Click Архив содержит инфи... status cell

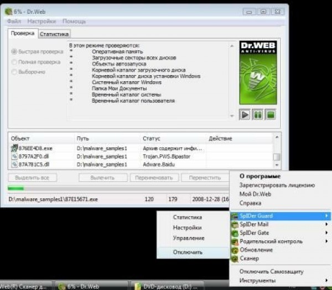172,149
